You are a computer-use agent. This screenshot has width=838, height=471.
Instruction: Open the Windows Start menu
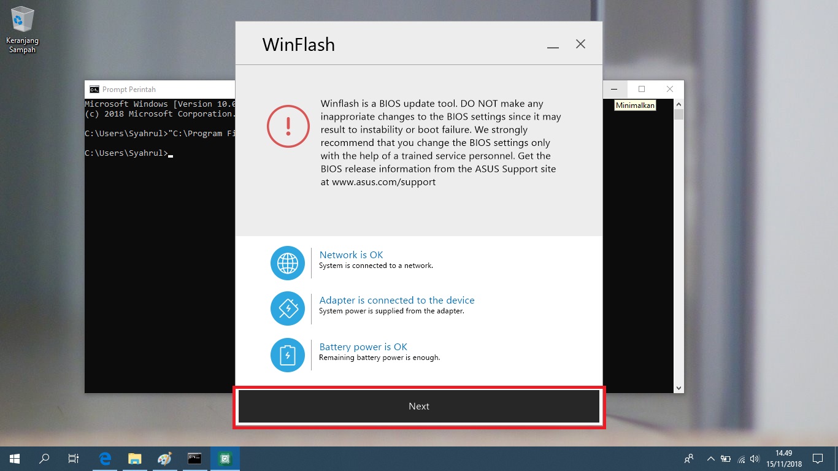pyautogui.click(x=15, y=458)
